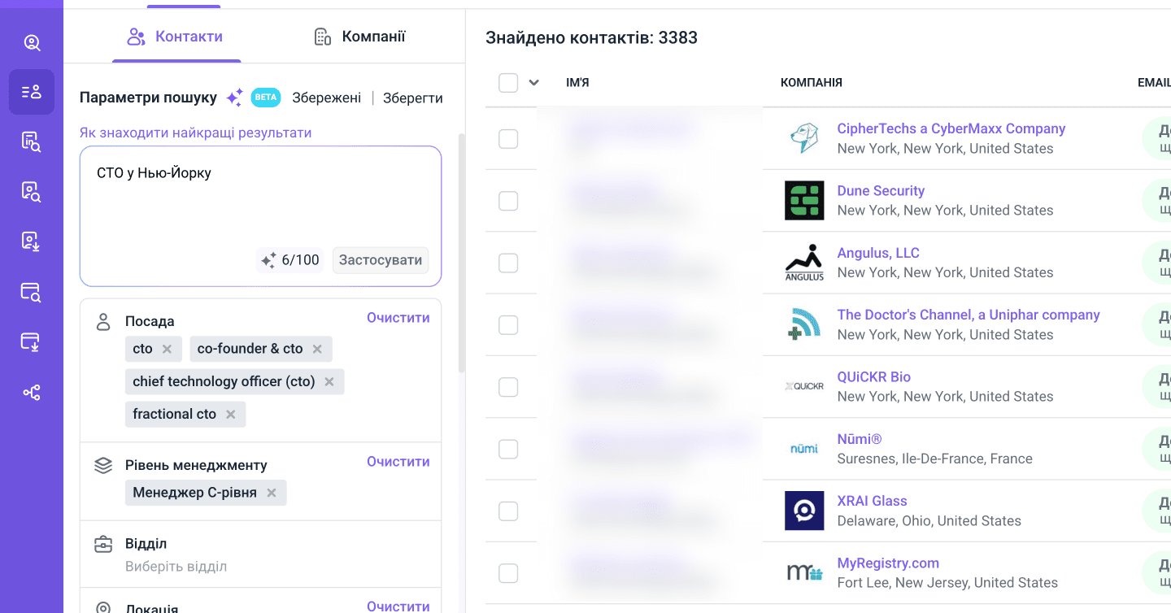Image resolution: width=1171 pixels, height=613 pixels.
Task: Click the Dune Security company logo
Action: coord(804,201)
